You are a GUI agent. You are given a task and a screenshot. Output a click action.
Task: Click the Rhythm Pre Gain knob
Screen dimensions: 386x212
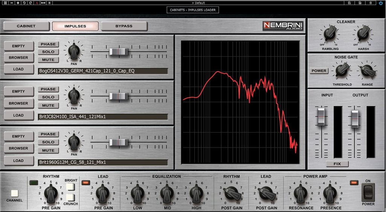[x=51, y=193]
